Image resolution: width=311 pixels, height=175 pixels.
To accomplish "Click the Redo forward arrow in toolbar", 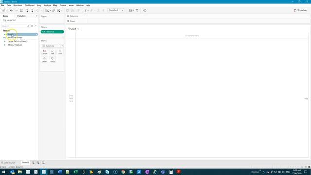I will click(x=17, y=10).
